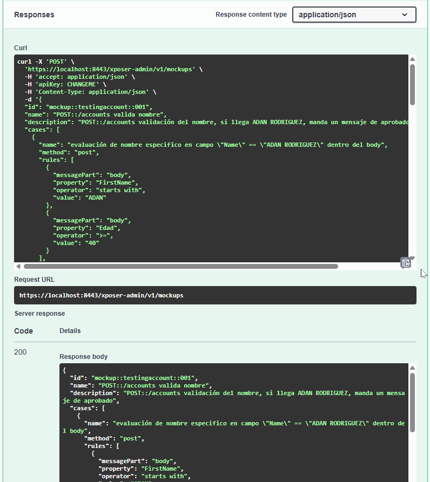Click the Server response label
430x482 pixels.
coord(39,314)
